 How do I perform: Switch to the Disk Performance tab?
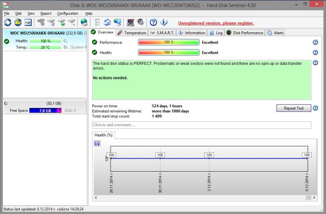pos(245,33)
